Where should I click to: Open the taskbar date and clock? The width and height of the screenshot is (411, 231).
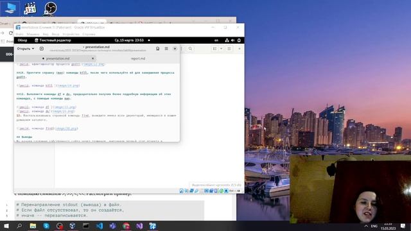pos(388,226)
